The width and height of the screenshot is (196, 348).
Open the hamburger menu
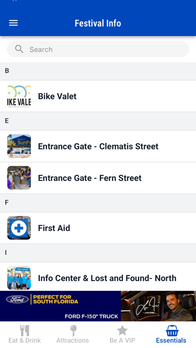click(13, 23)
